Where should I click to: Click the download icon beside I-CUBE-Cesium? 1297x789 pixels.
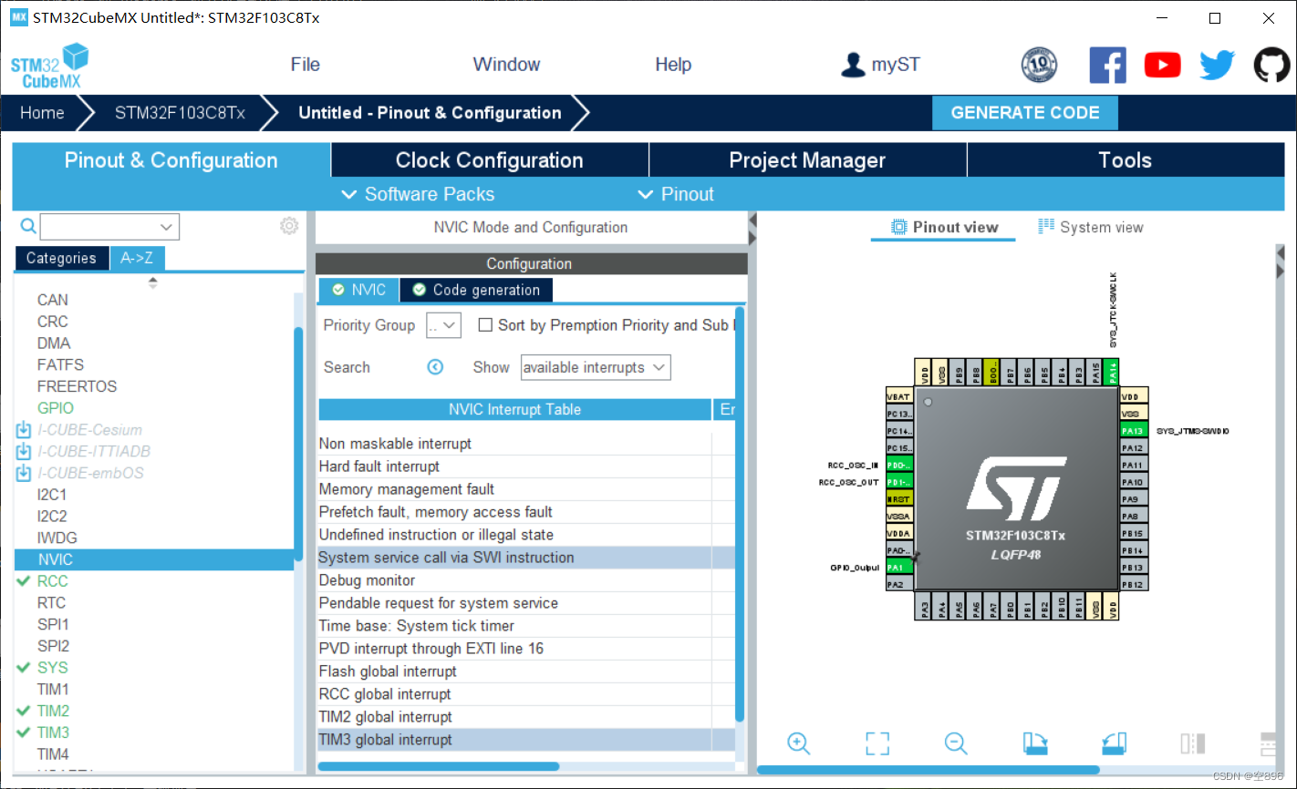(x=24, y=429)
